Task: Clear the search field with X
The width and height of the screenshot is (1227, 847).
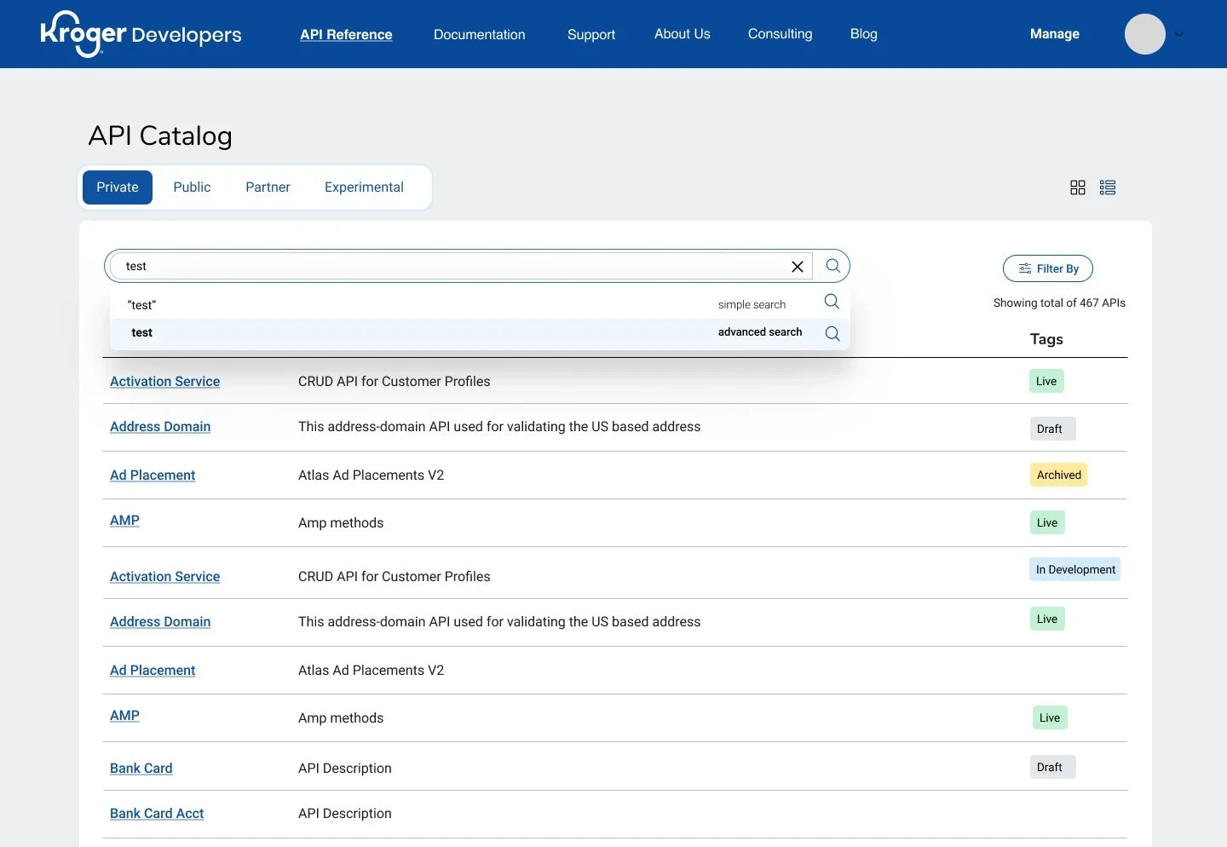Action: pos(798,267)
